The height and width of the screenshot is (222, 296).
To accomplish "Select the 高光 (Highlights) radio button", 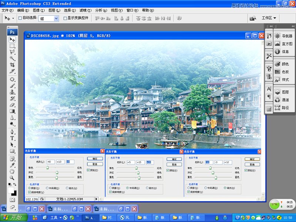I will [67, 188].
